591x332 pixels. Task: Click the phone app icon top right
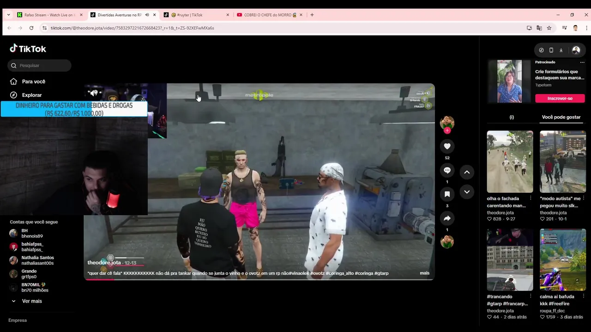pos(551,50)
